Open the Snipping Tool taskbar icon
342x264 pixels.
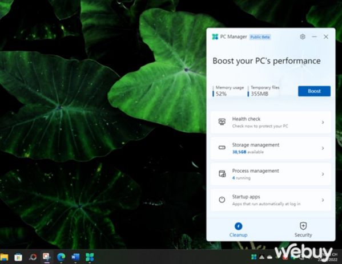(x=47, y=257)
